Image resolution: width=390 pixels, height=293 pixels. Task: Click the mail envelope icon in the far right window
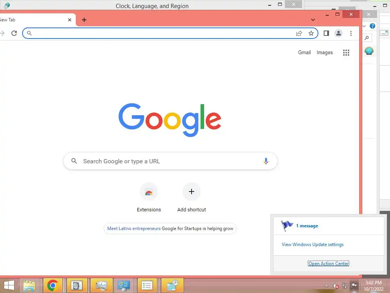pos(384,33)
